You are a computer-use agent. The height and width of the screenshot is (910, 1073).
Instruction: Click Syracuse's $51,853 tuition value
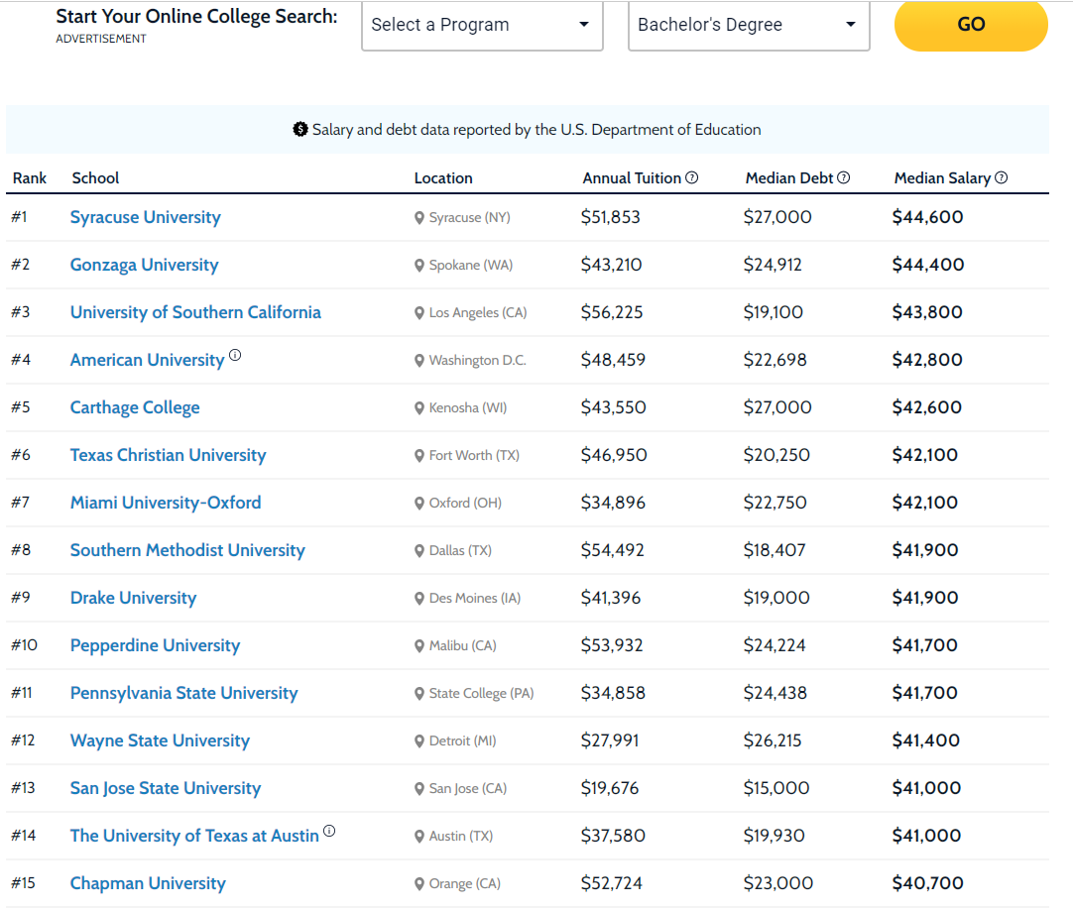click(x=611, y=217)
